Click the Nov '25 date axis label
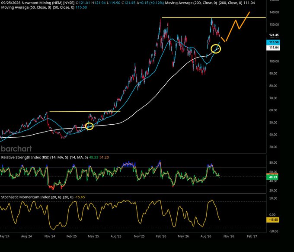Viewport: 294px width, 252px height. click(x=139, y=236)
